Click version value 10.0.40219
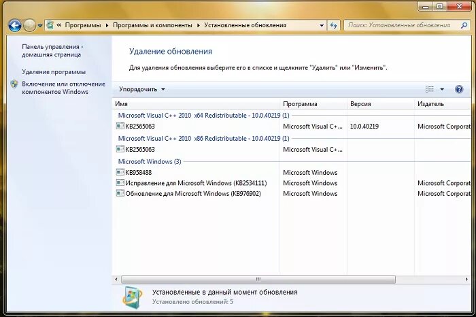476x317 pixels. (364, 127)
